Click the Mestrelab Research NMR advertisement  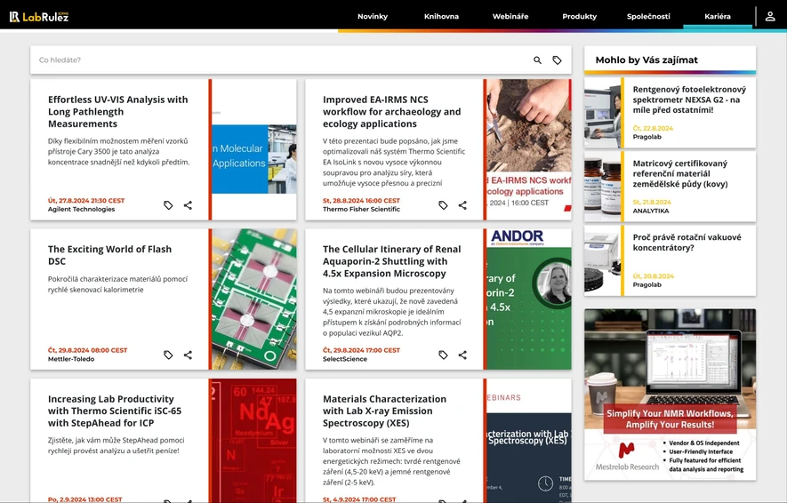pyautogui.click(x=670, y=395)
